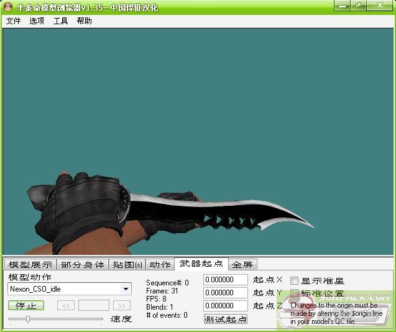Adjust the 速度 speed slider
This screenshot has height=332, width=396.
27,319
